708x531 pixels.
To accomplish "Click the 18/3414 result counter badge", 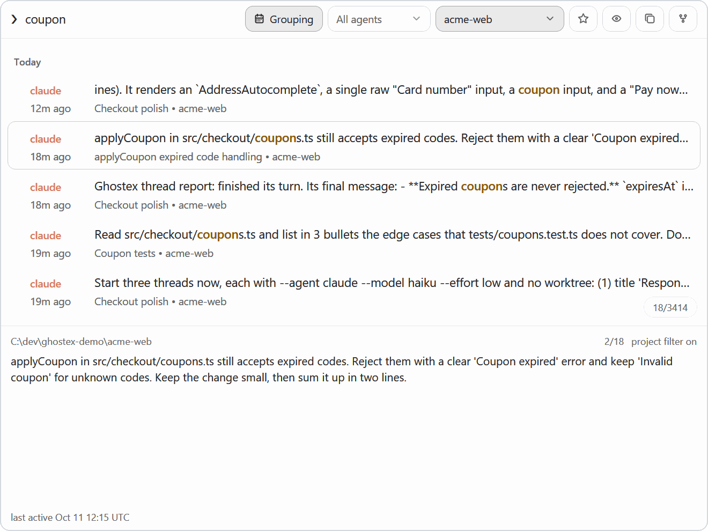I will point(670,307).
